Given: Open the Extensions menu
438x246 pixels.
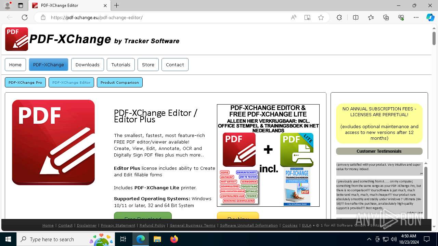Looking at the screenshot, I should point(339,17).
